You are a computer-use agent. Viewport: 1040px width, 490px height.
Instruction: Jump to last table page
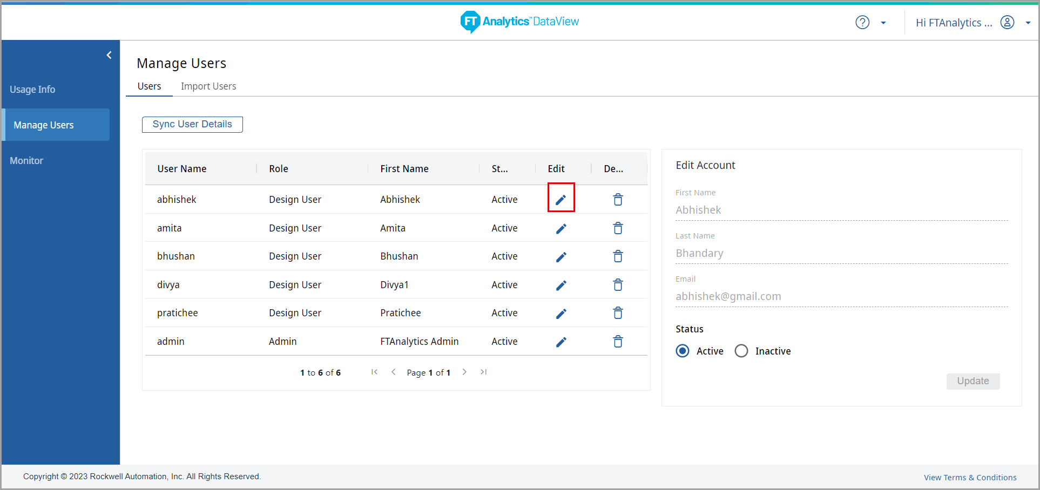point(484,372)
